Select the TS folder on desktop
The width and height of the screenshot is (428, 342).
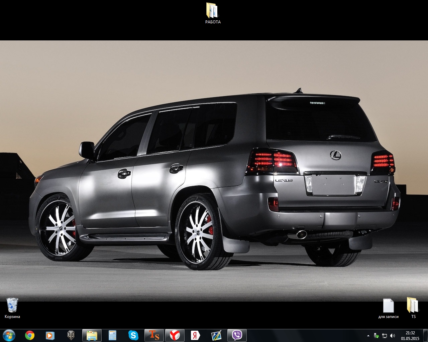coord(413,308)
